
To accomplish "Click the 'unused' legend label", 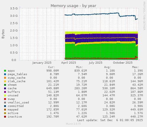I will click(13, 95).
